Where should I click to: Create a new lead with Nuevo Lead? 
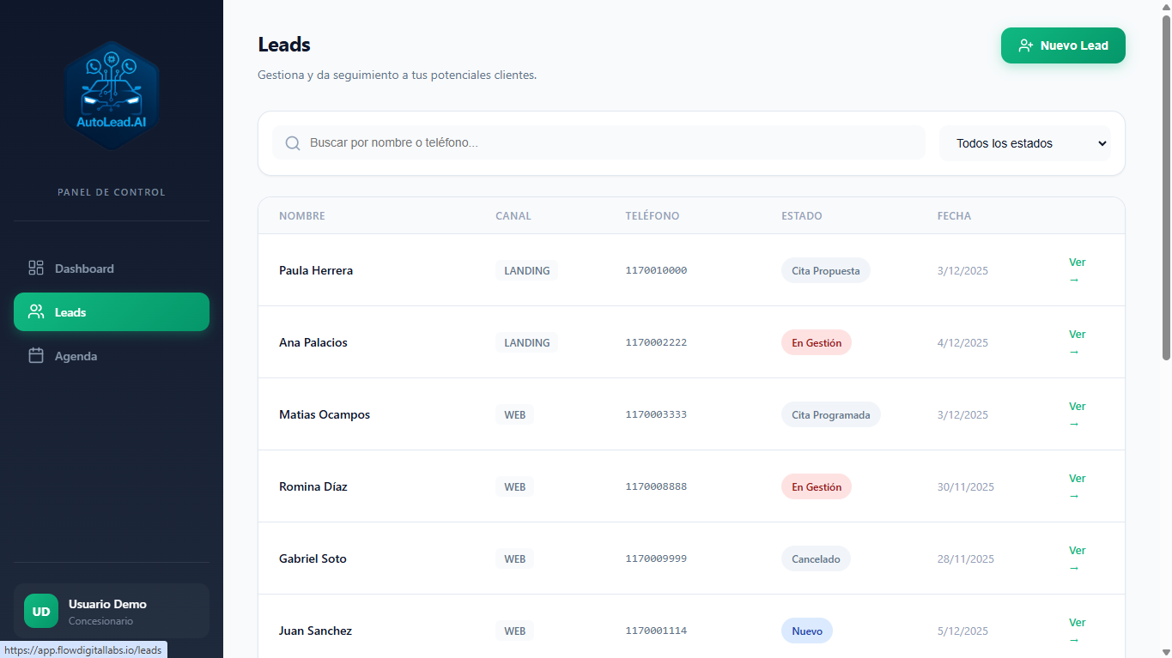[x=1063, y=45]
